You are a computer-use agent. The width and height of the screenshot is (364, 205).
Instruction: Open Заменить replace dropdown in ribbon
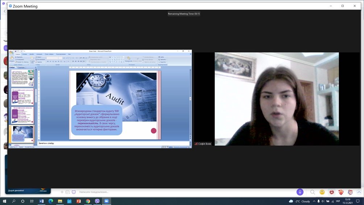(162, 60)
